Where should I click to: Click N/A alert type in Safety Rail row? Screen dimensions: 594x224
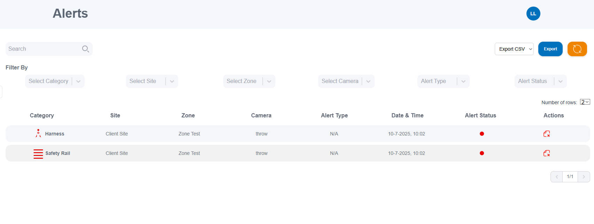tap(334, 153)
